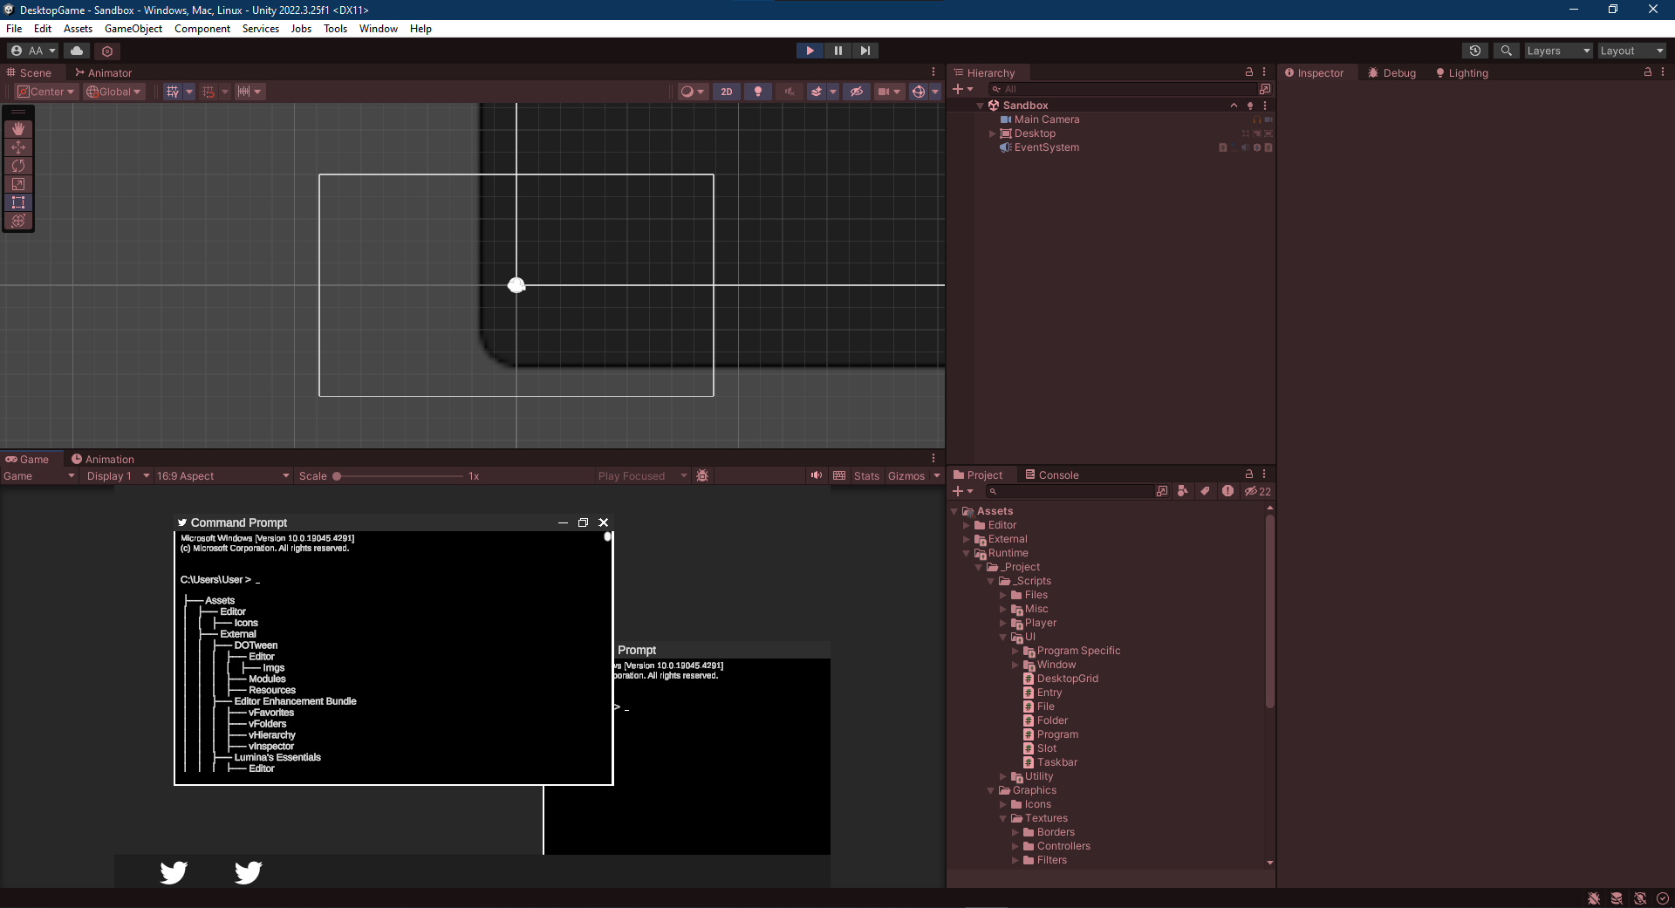Viewport: 1675px width, 908px height.
Task: Open search window icon in Hierarchy
Action: coord(1264,89)
